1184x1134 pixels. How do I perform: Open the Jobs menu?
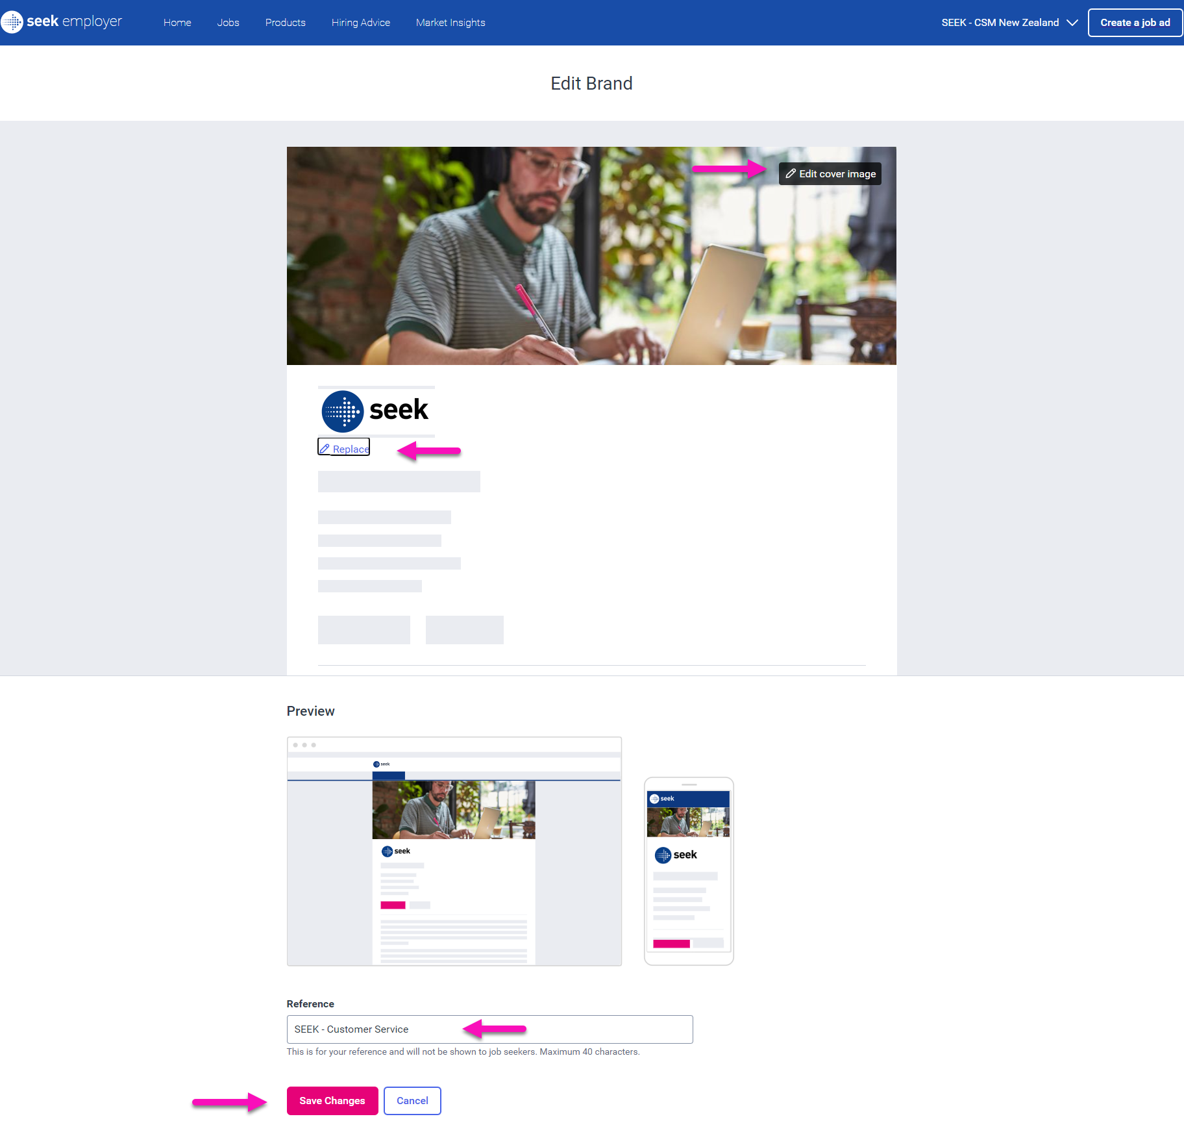pos(228,22)
